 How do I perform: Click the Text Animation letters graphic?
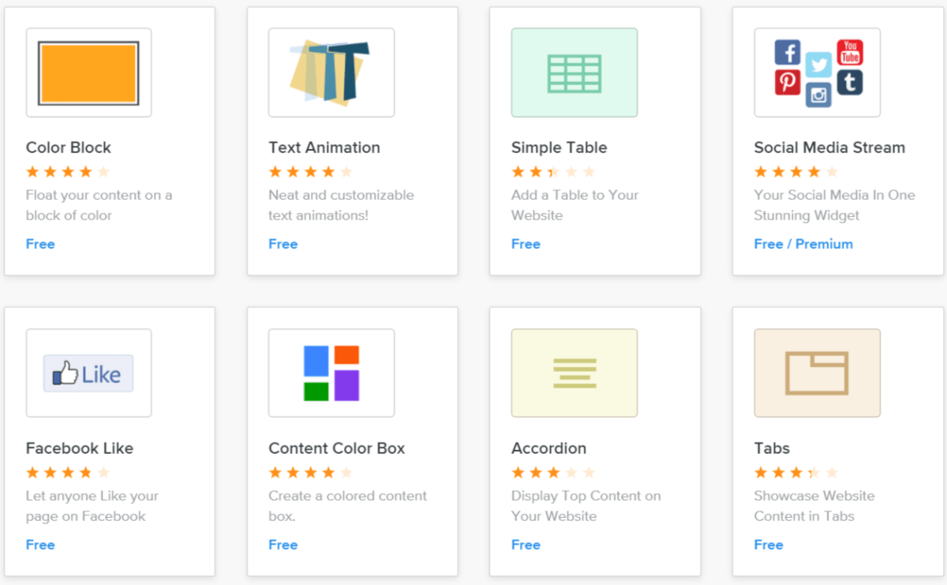tap(331, 72)
